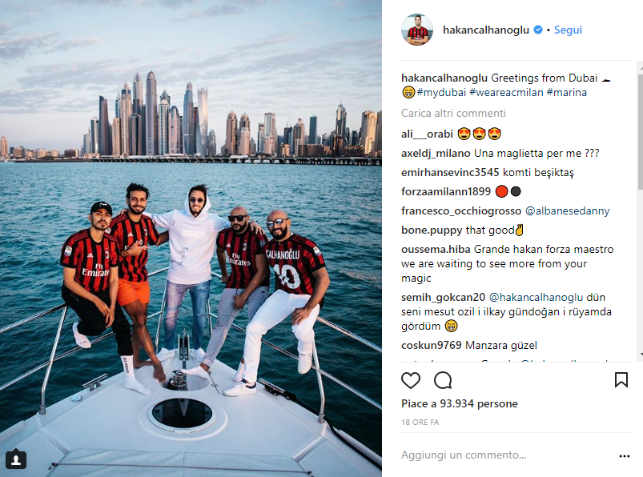Open the 18 ORE FA timestamp
Viewport: 643px width, 477px height.
(420, 422)
